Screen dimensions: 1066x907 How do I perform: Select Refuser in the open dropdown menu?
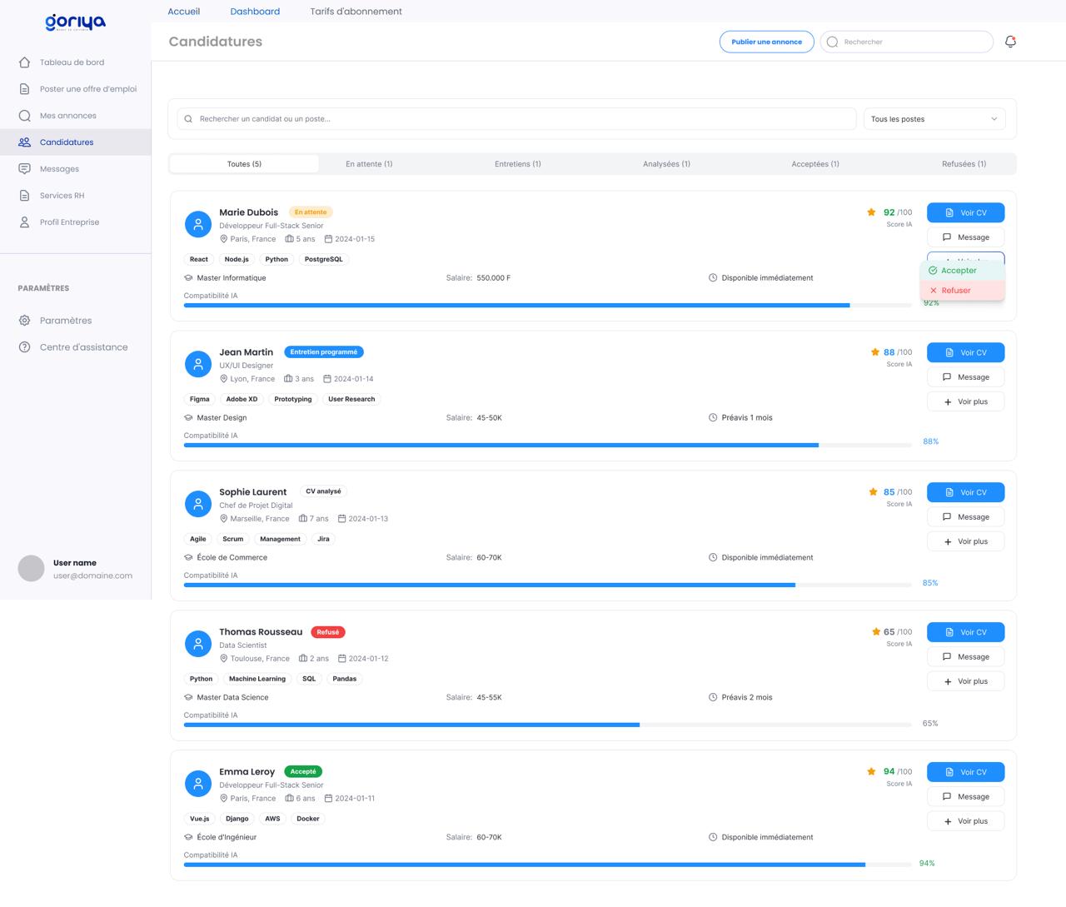(x=963, y=291)
